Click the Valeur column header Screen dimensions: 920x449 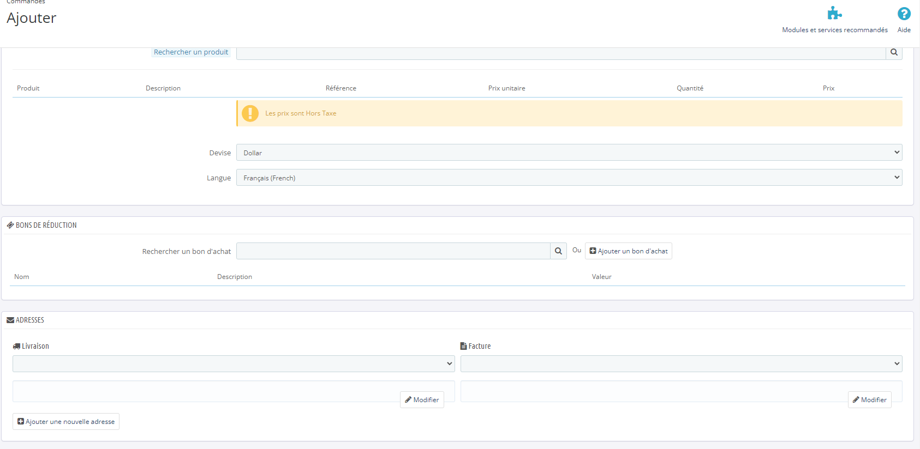(x=602, y=277)
